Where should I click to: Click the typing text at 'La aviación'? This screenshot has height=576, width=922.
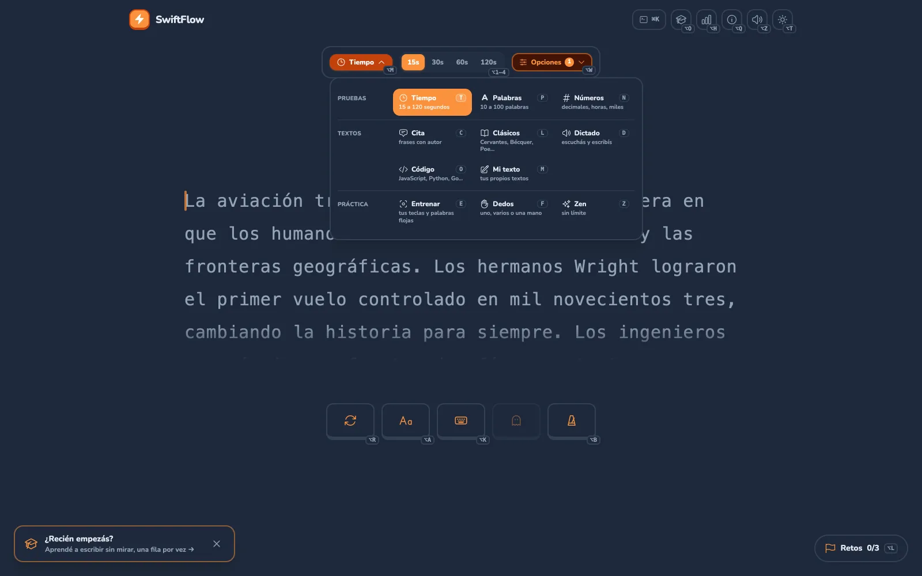tap(244, 201)
